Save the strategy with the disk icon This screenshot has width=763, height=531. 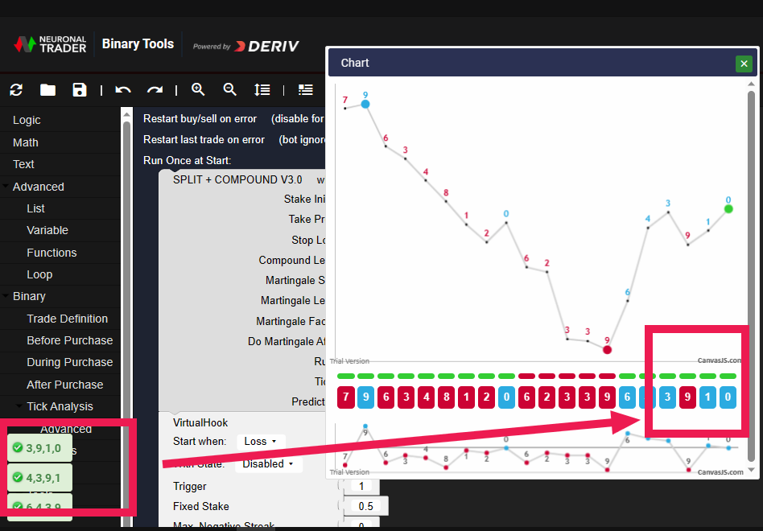tap(79, 90)
